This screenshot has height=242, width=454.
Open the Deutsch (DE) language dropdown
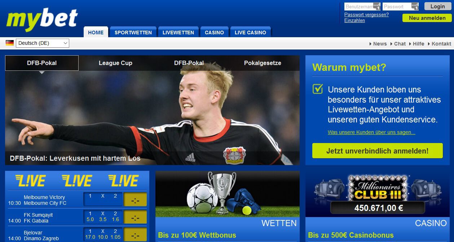click(x=43, y=43)
